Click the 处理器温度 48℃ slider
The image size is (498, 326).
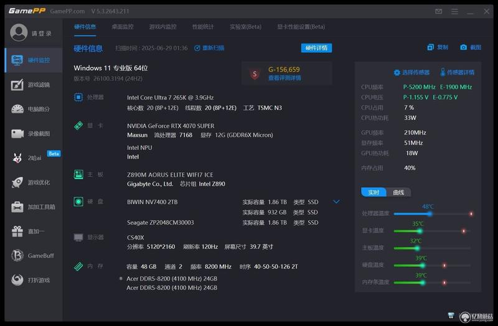tap(433, 214)
